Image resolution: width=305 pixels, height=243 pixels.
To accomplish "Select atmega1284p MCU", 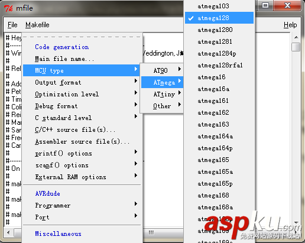I will (x=219, y=53).
